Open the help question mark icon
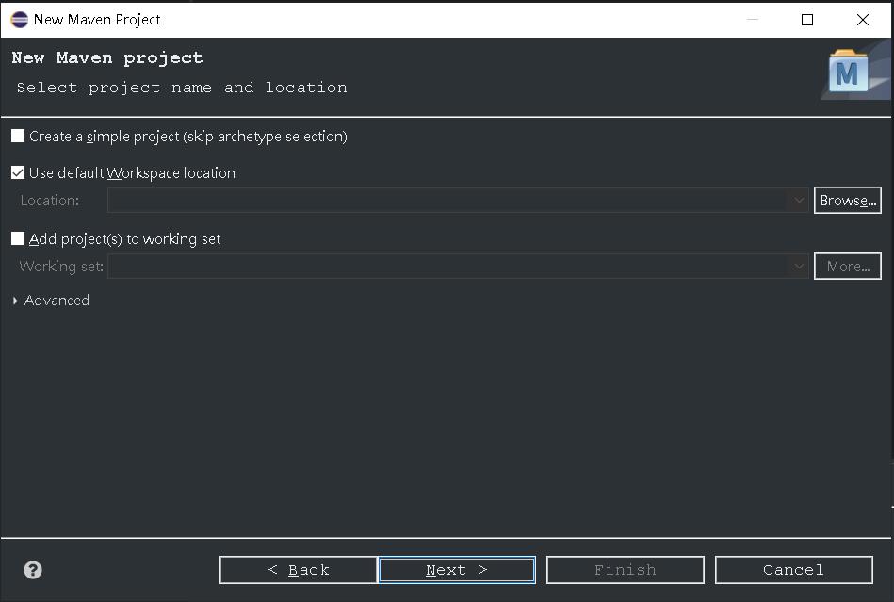 [x=33, y=570]
